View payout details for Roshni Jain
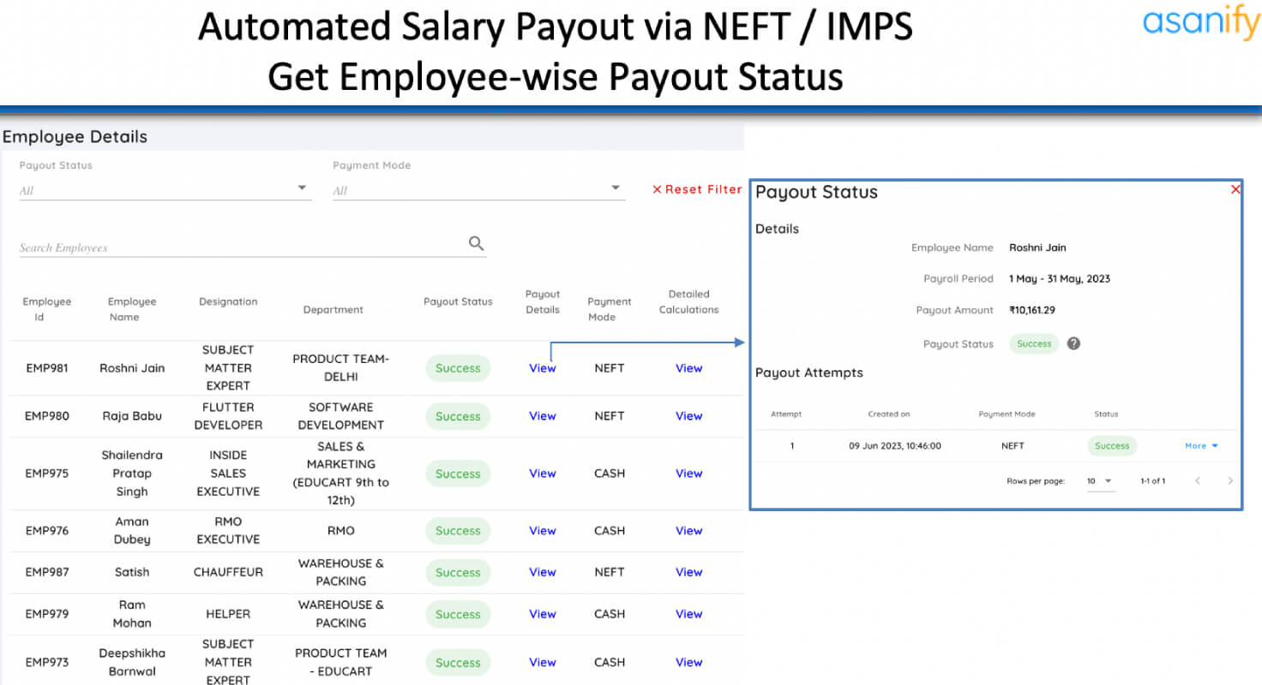This screenshot has height=685, width=1262. [543, 368]
